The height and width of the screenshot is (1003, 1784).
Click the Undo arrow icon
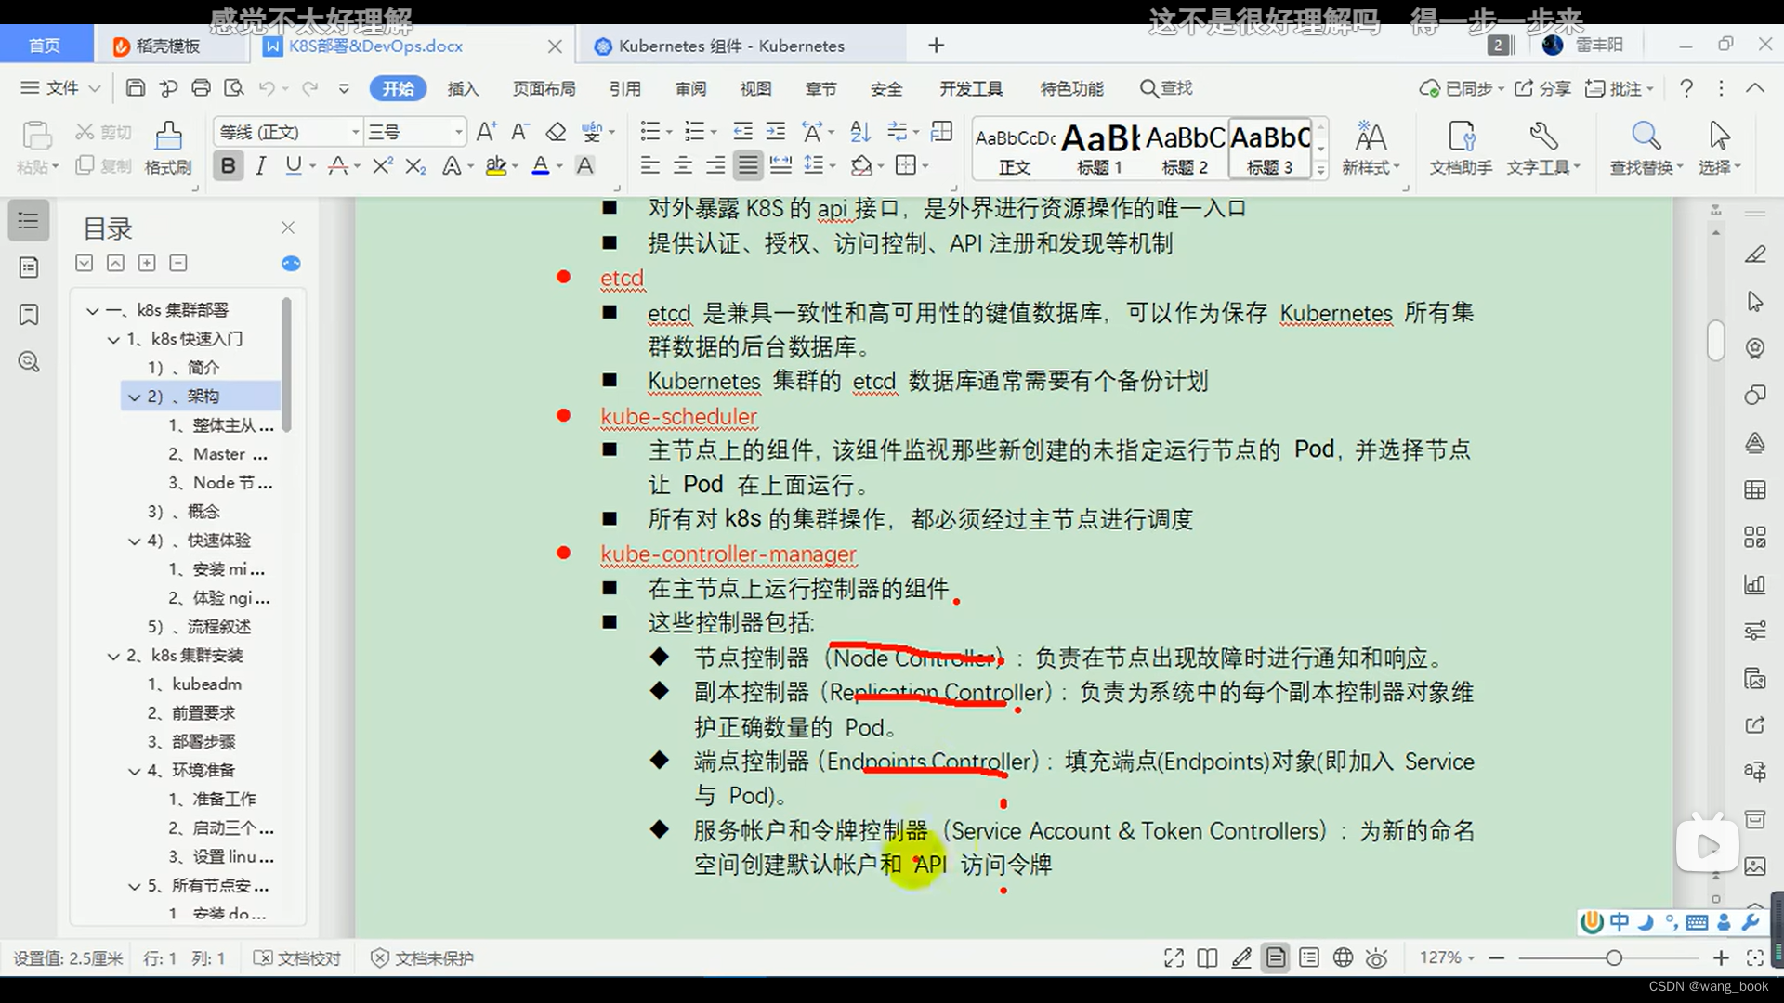point(267,88)
